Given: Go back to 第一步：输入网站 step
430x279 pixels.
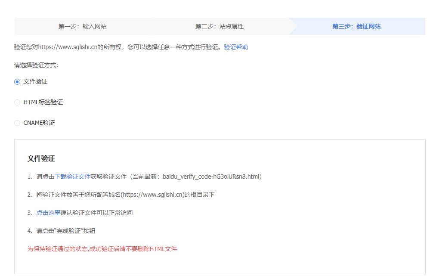Looking at the screenshot, I should pos(83,26).
